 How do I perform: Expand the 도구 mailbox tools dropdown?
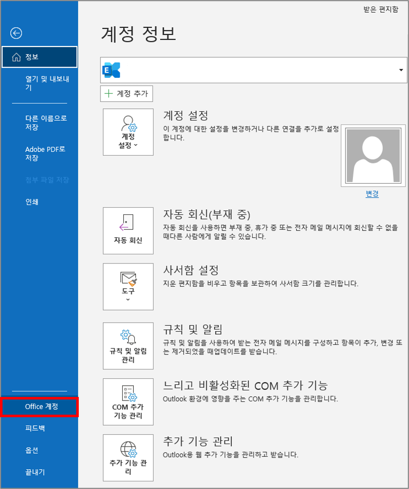click(128, 287)
